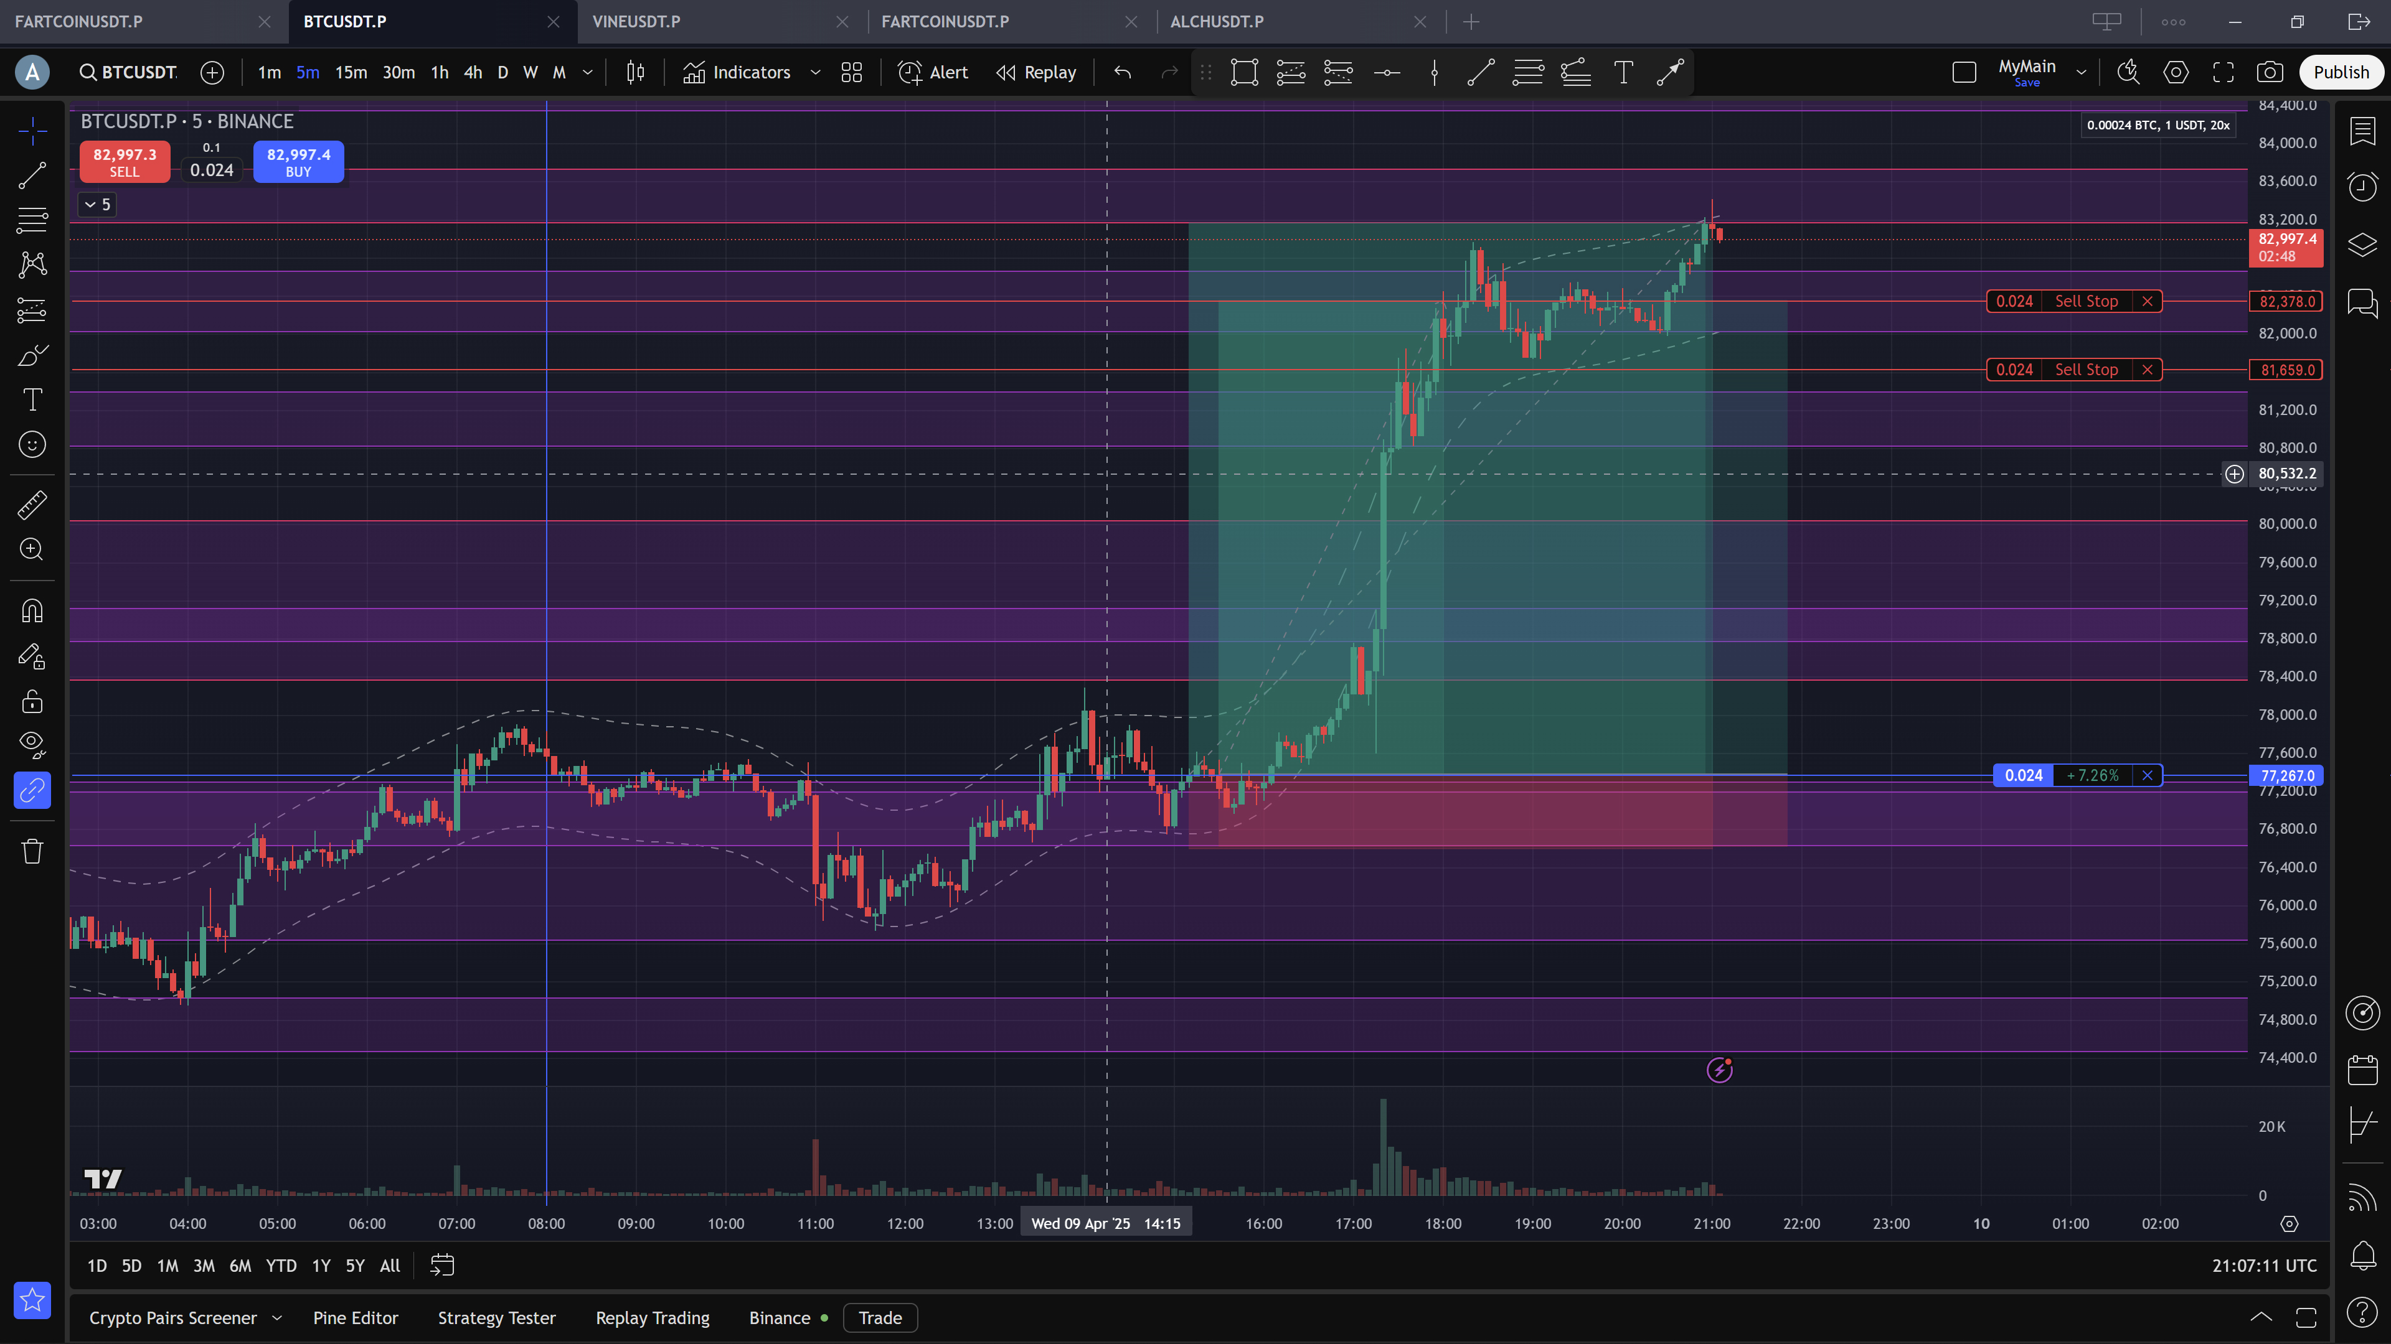2391x1344 pixels.
Task: Expand the timeframe interval dropdown arrow
Action: click(x=588, y=72)
